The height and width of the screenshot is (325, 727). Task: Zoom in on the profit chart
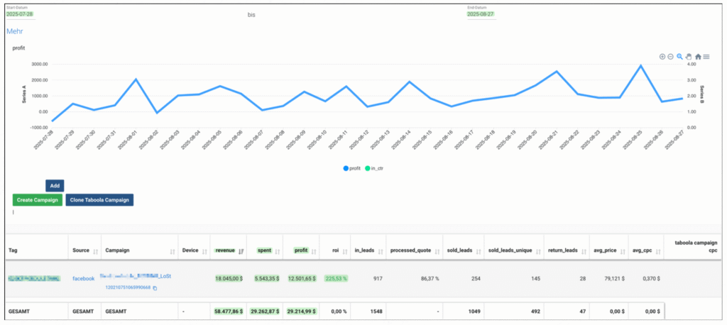tap(662, 56)
